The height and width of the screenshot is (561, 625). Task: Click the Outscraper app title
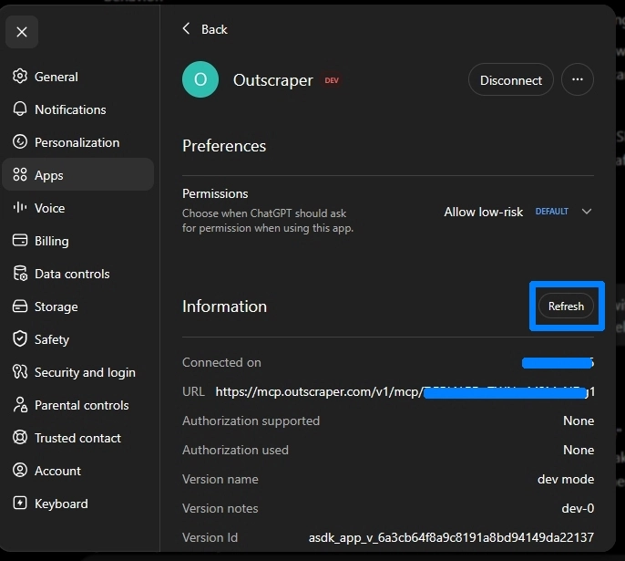pyautogui.click(x=273, y=80)
